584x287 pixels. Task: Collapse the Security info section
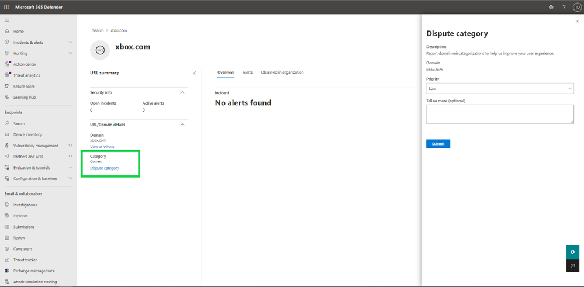click(182, 92)
